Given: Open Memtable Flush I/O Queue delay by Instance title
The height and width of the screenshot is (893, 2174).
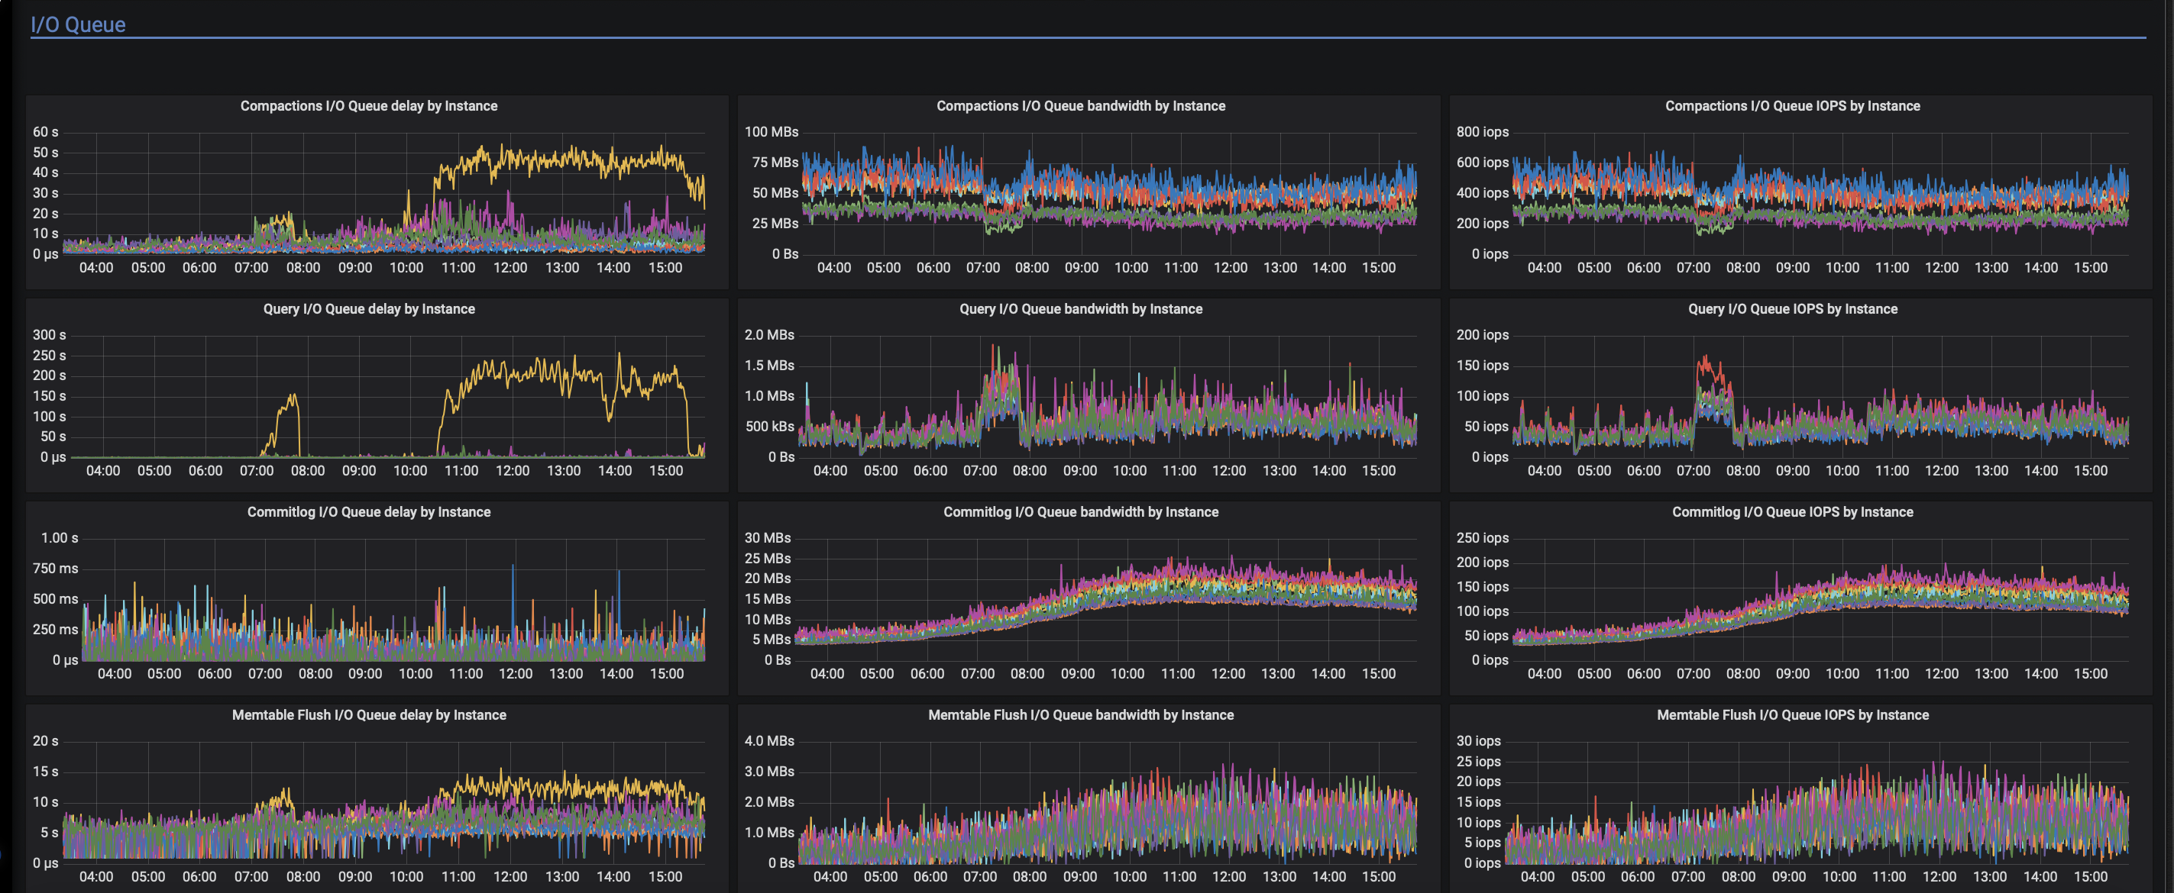Looking at the screenshot, I should point(369,715).
